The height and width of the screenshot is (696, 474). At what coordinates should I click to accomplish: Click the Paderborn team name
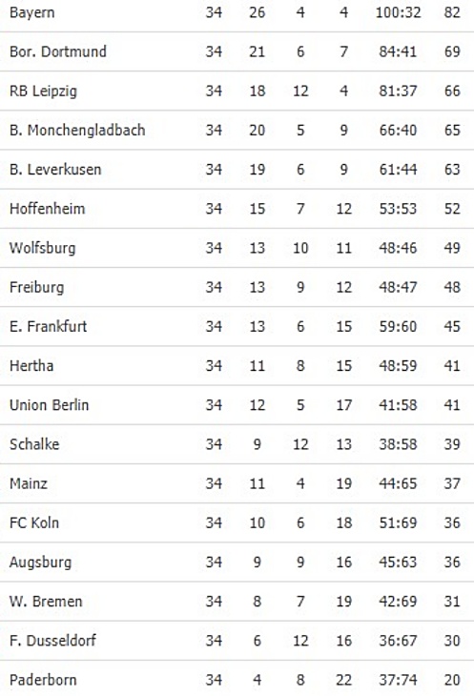click(43, 680)
